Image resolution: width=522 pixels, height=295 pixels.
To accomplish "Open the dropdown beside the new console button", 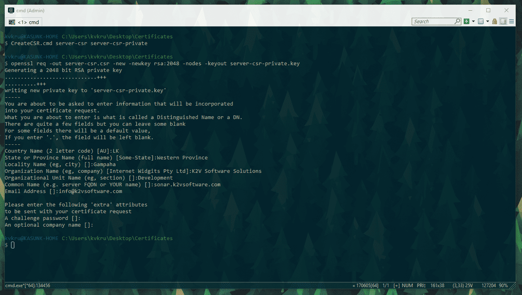I will [474, 21].
